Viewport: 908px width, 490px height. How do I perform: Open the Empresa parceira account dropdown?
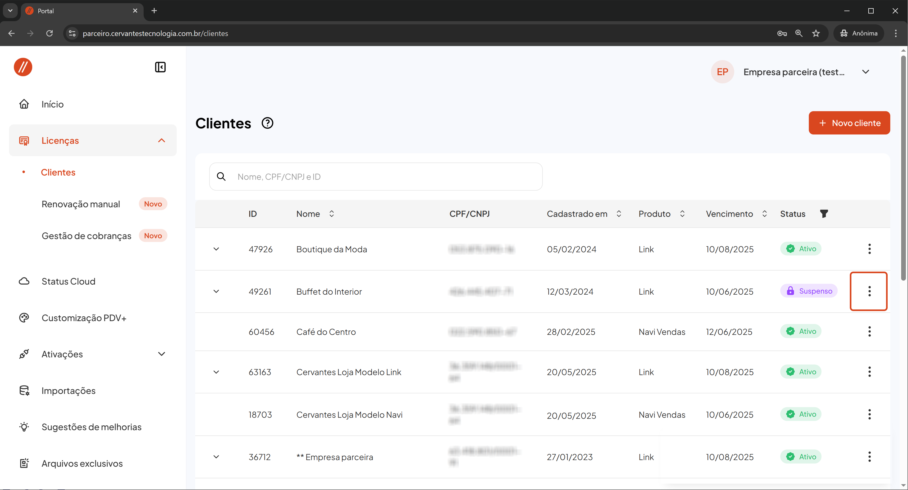pyautogui.click(x=865, y=72)
